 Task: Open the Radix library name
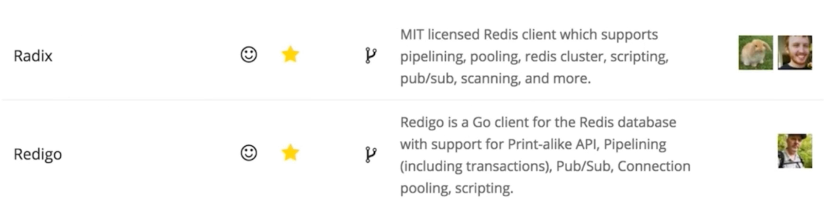[33, 56]
